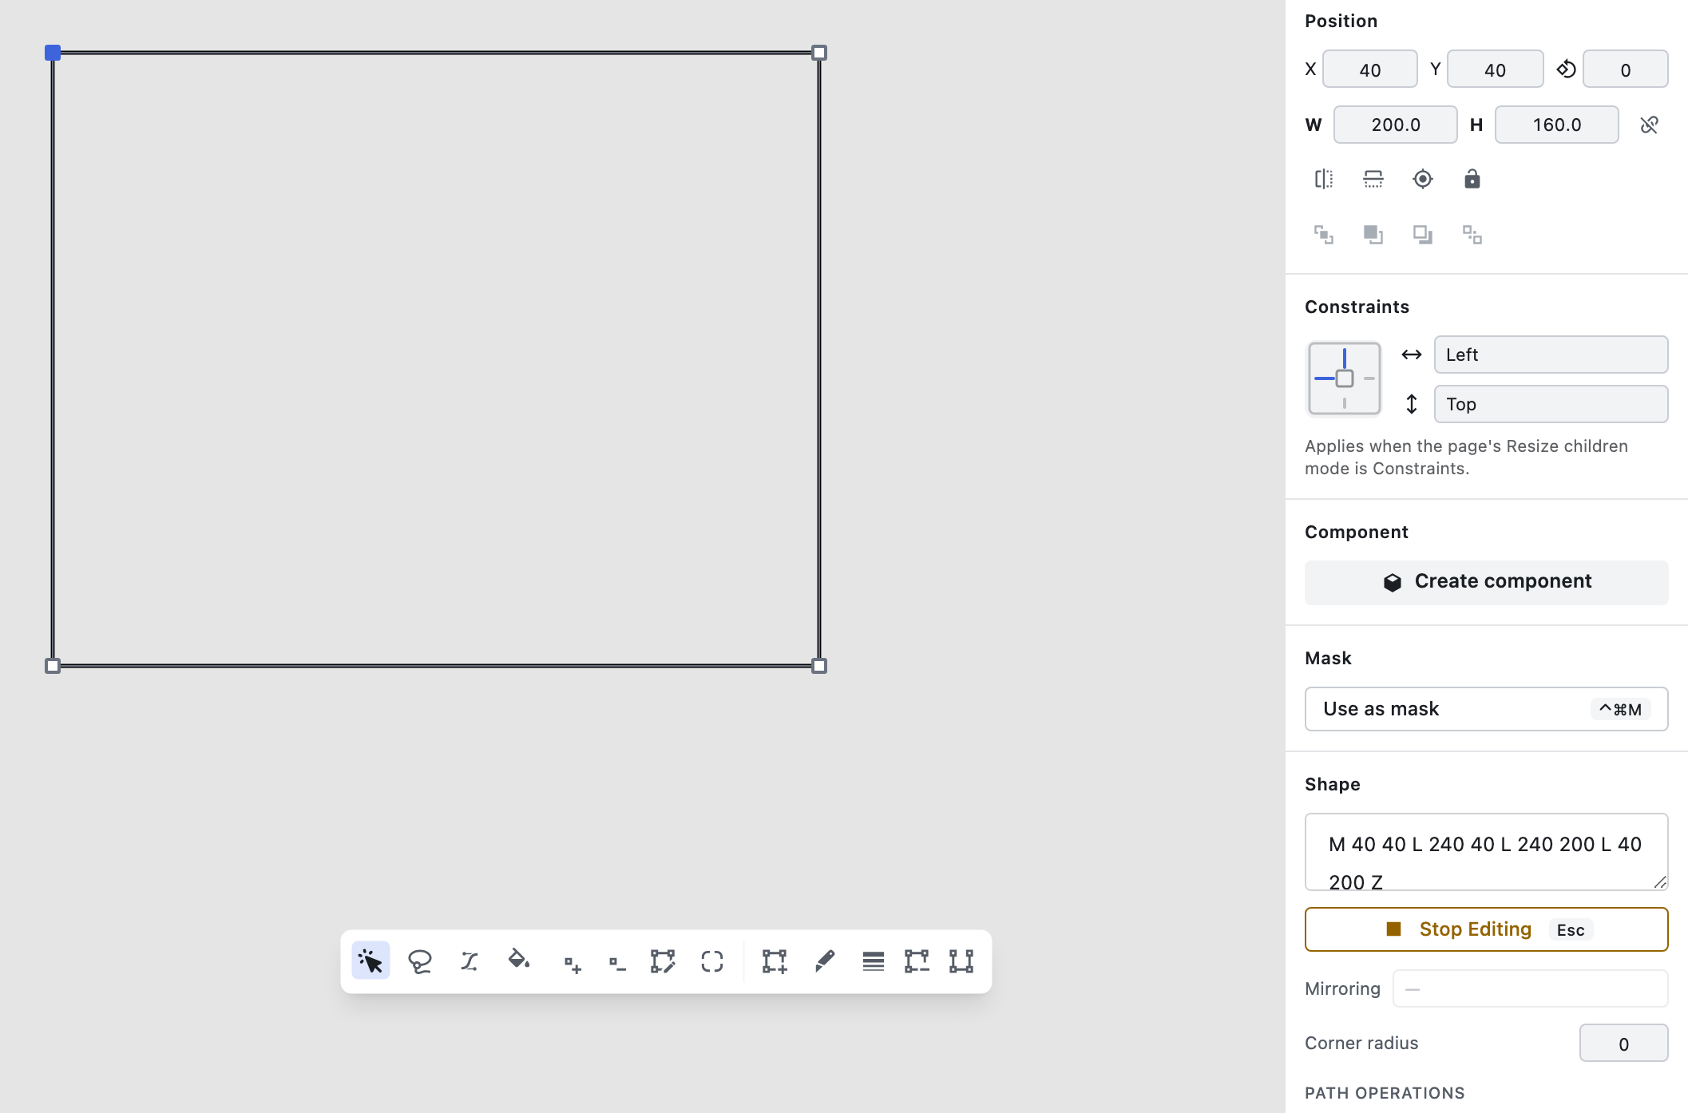
Task: Click the subtract back shape icon
Action: click(1423, 235)
